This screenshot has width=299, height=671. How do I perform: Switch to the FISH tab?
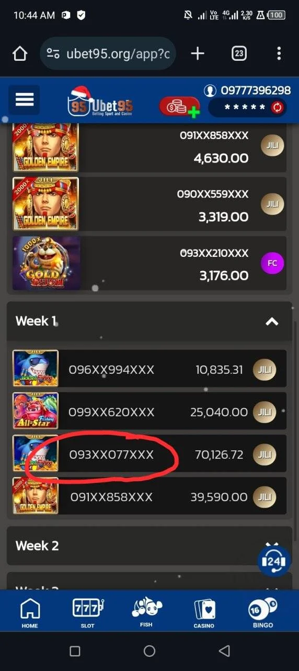click(x=146, y=613)
